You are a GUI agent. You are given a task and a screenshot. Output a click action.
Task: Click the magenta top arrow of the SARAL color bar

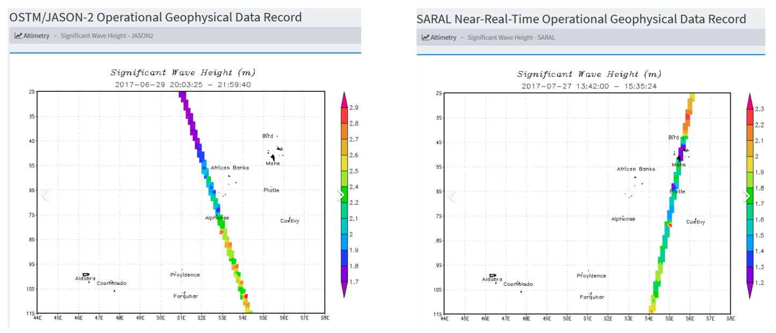pyautogui.click(x=751, y=101)
